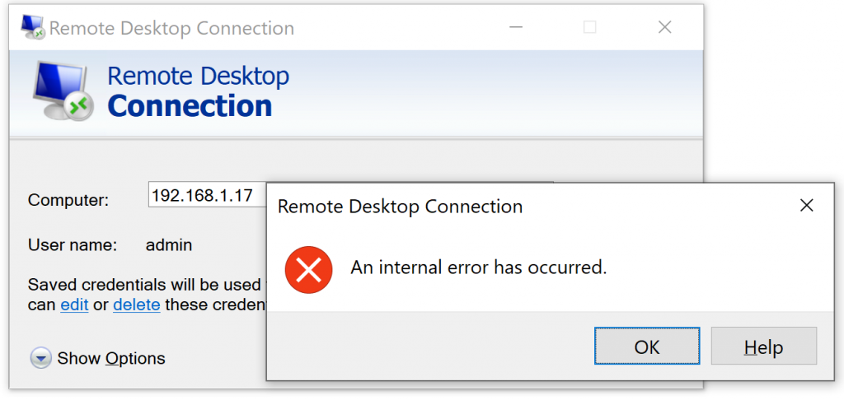Open Help for the error dialog
This screenshot has width=844, height=400.
[764, 347]
